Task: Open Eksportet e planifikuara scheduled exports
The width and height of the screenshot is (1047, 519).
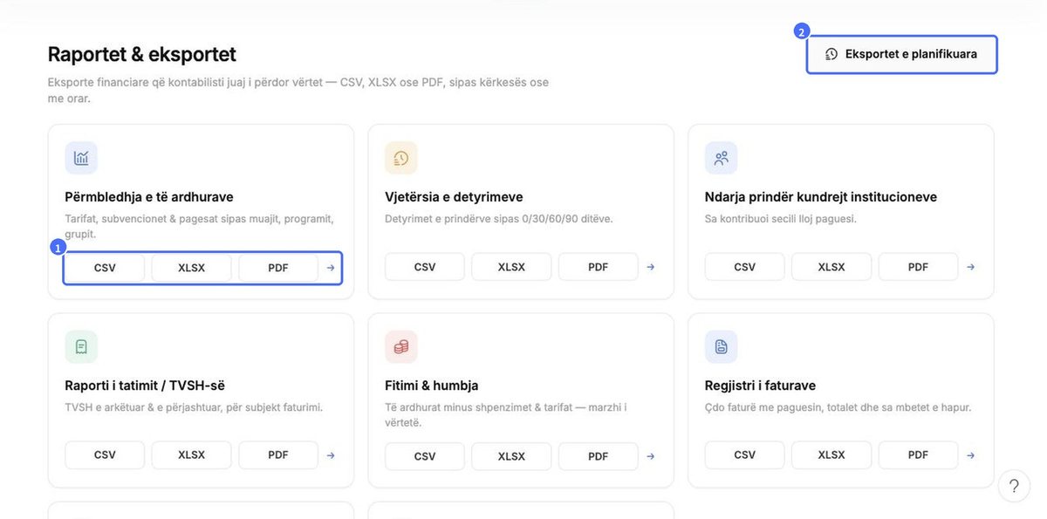Action: pos(901,54)
